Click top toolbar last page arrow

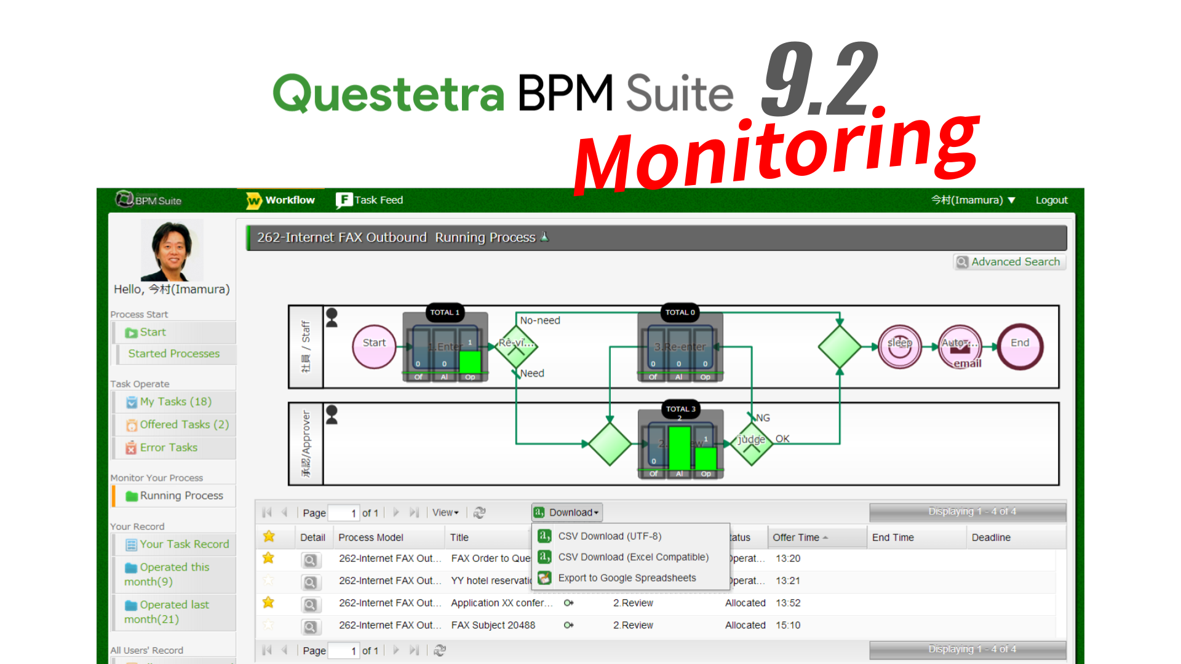(415, 512)
